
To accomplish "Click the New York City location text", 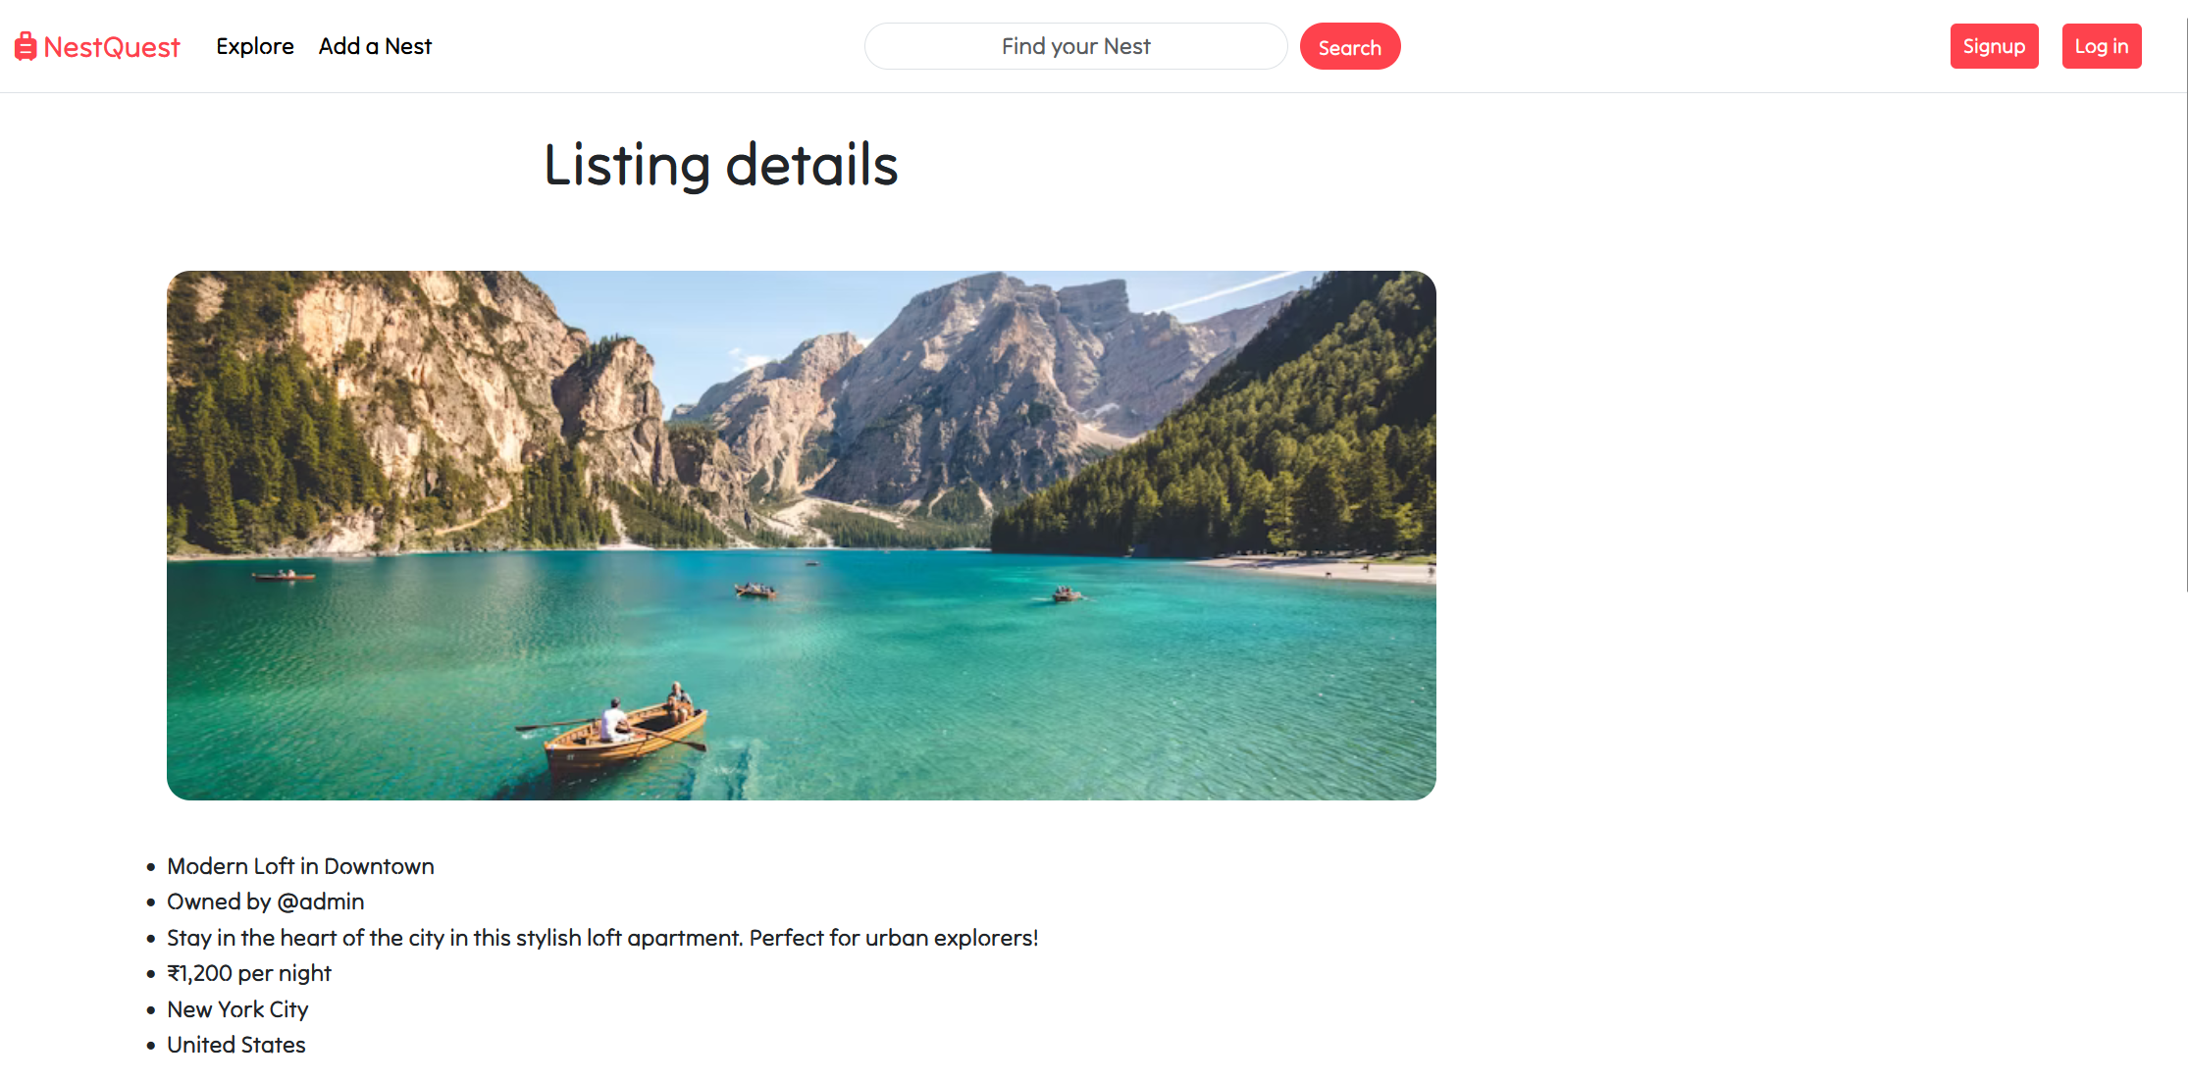I will (237, 1009).
